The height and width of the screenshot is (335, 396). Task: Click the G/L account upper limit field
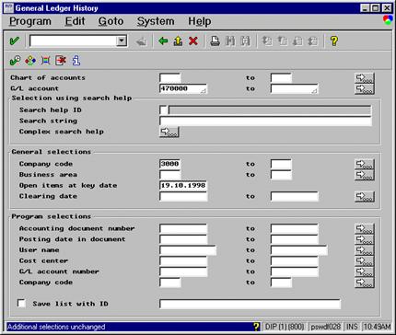pyautogui.click(x=295, y=88)
